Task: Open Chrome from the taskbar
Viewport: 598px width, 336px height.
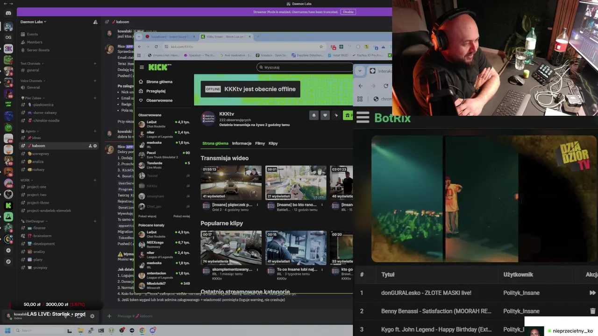Action: pos(142,330)
